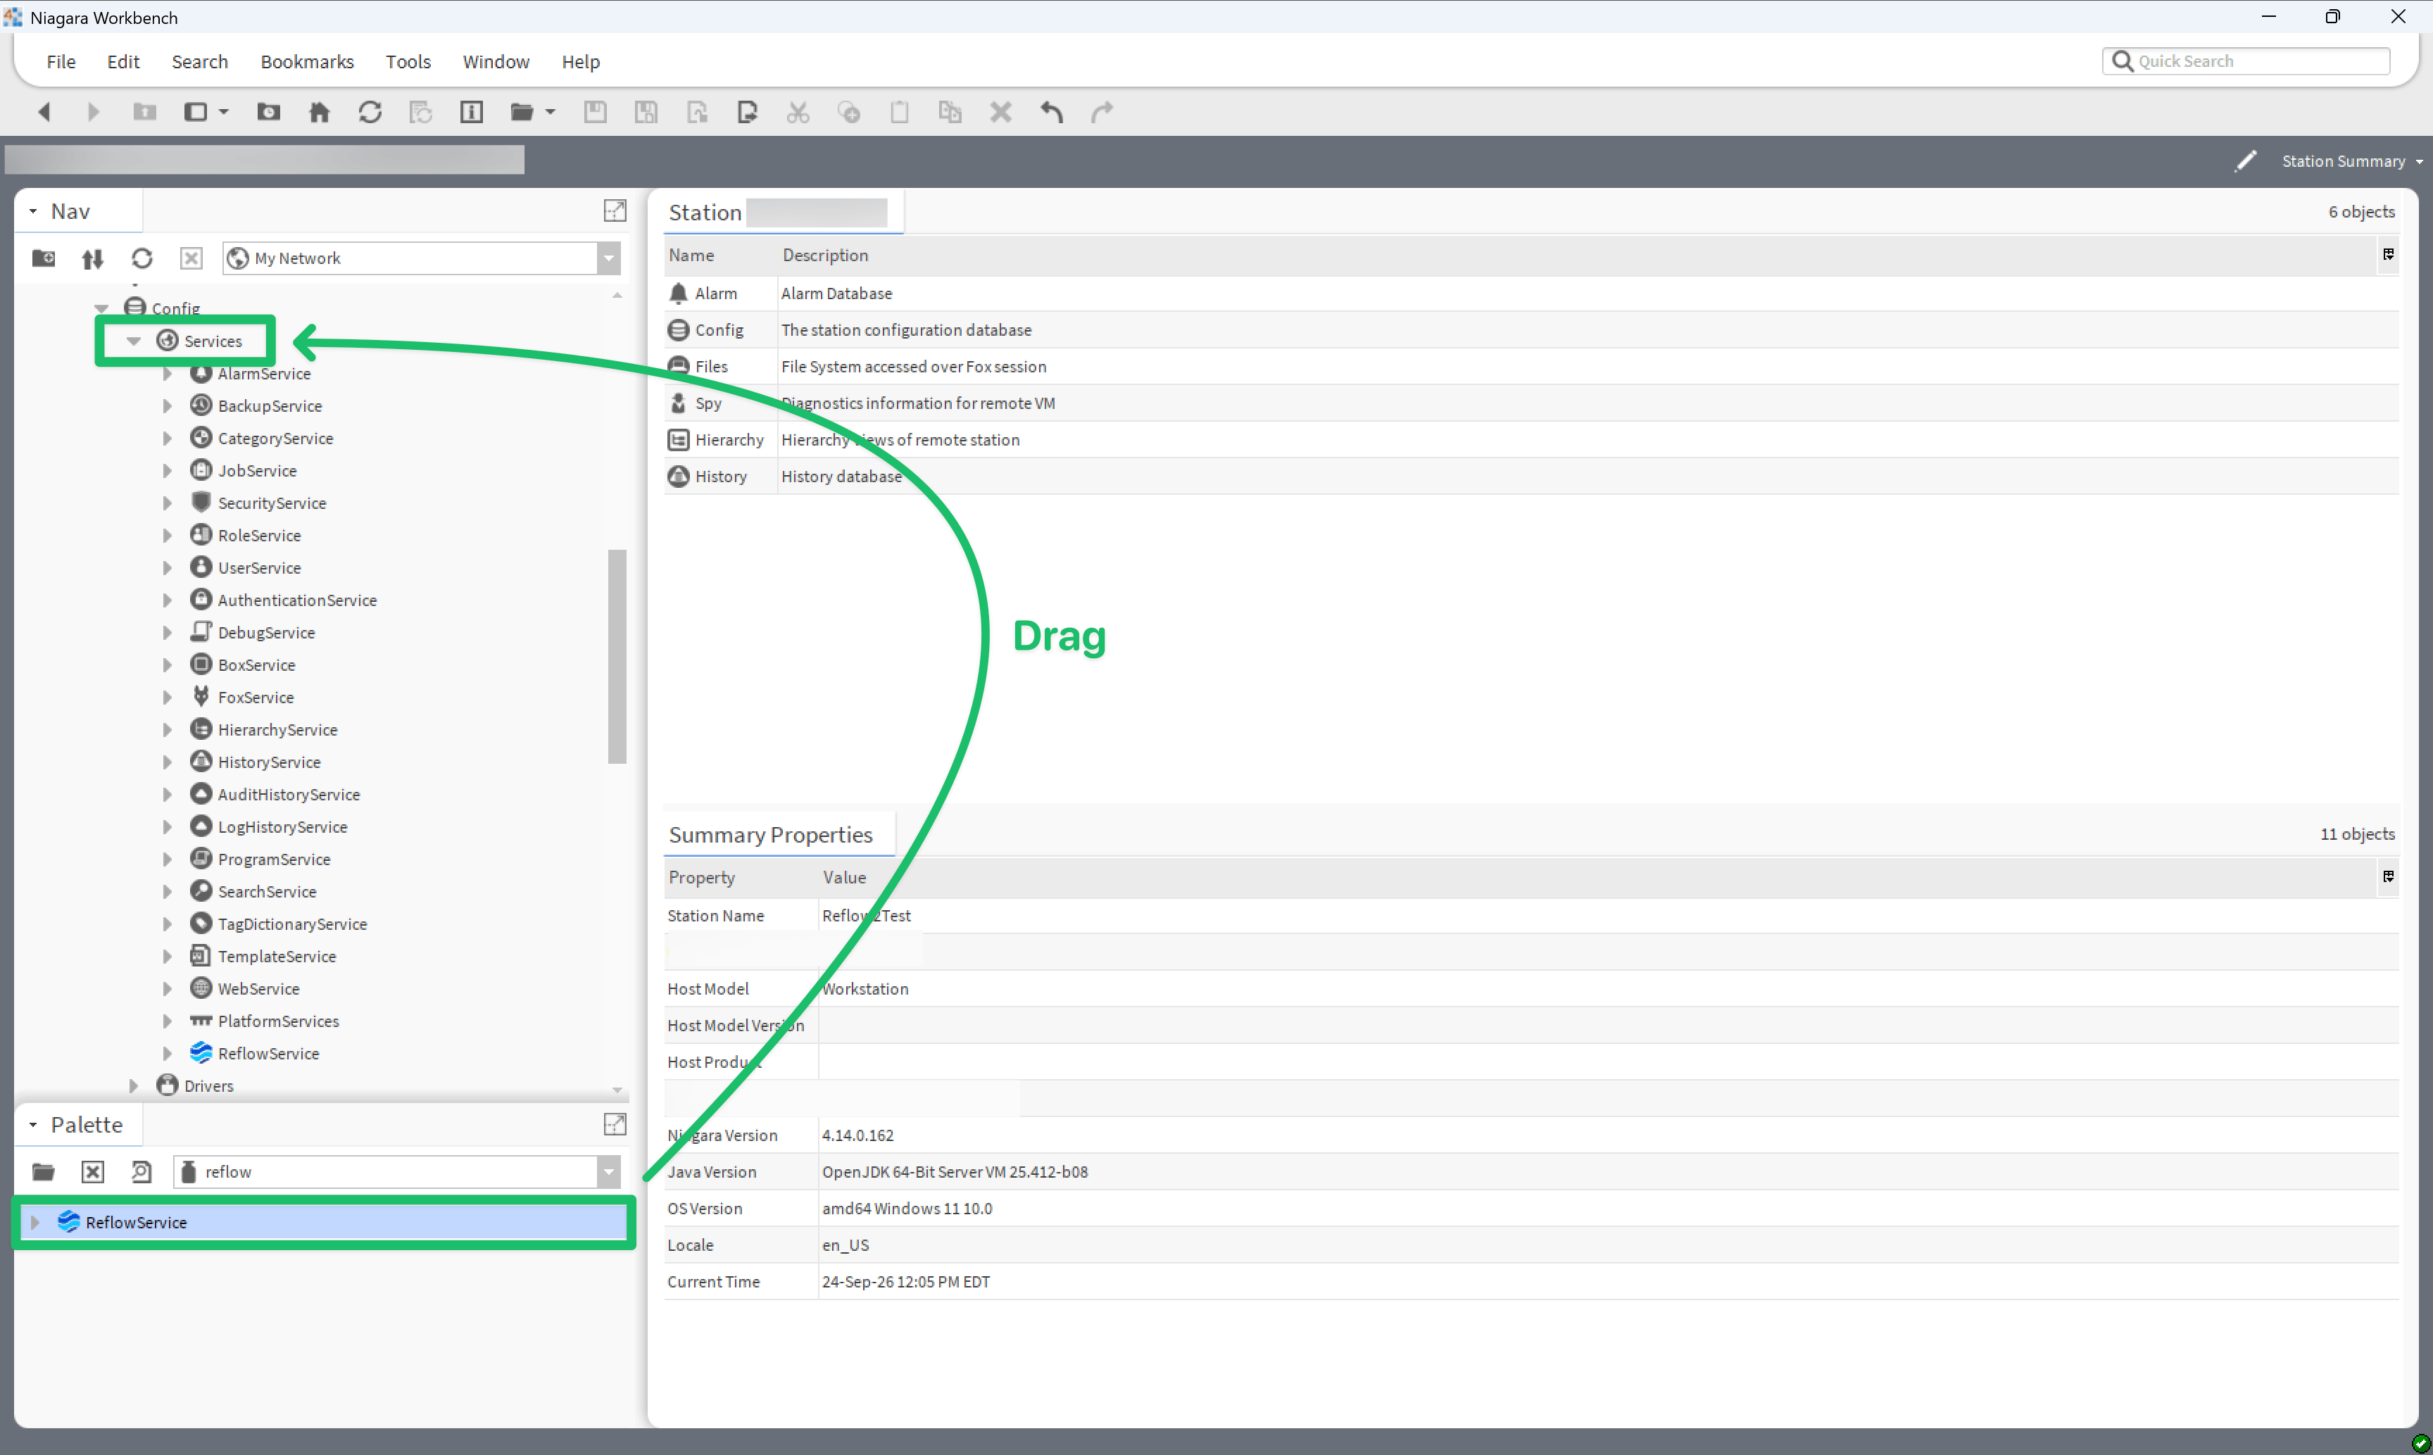Click the Nav panel refresh icon
This screenshot has width=2433, height=1455.
click(142, 258)
